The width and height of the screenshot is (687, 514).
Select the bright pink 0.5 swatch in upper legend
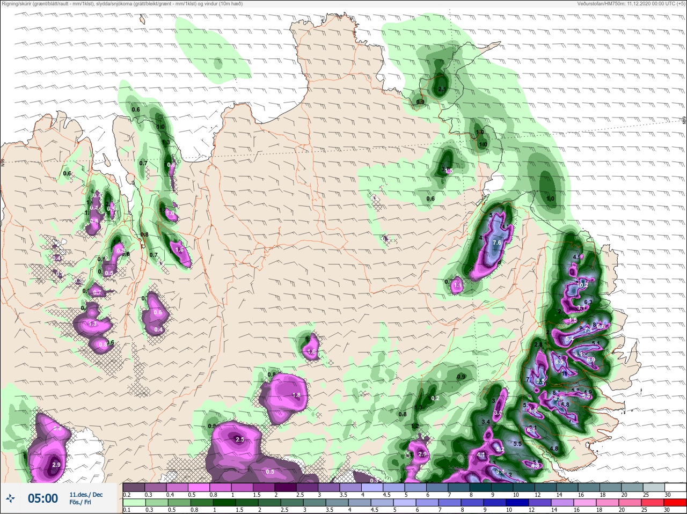200,487
